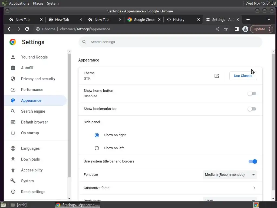Image resolution: width=277 pixels, height=208 pixels.
Task: Click the search magnifier icon in settings
Action: click(x=84, y=42)
